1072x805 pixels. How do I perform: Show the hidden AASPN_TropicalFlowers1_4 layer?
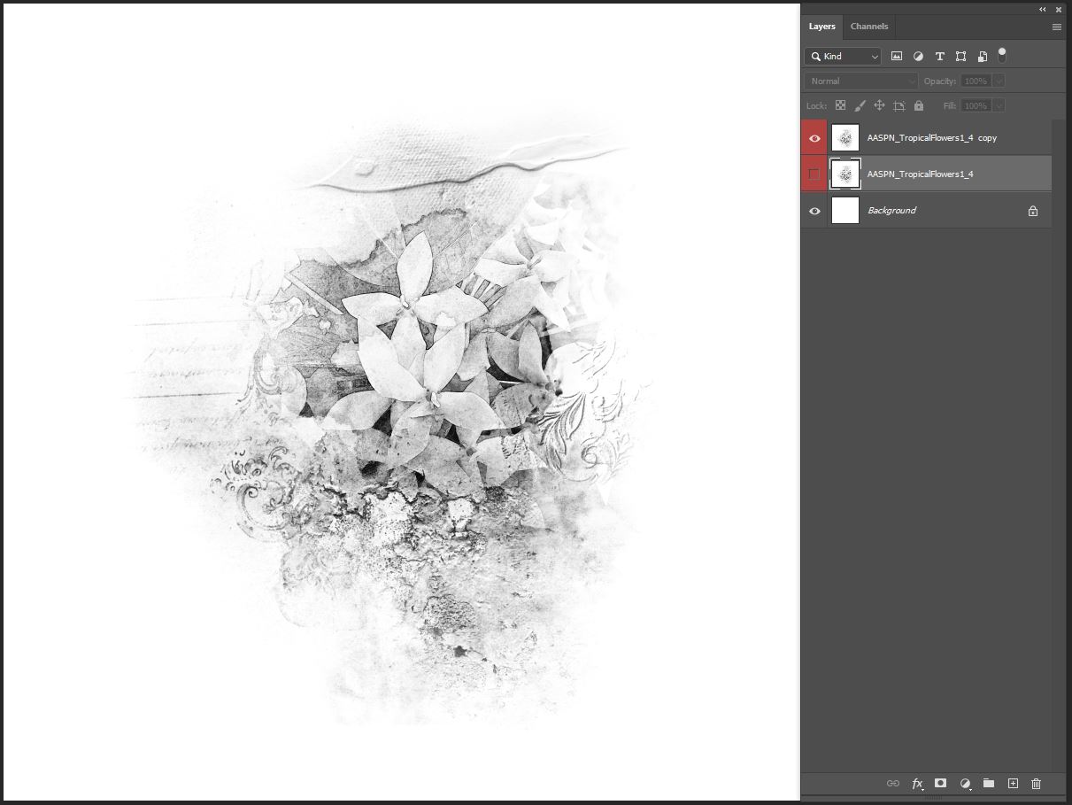(814, 174)
